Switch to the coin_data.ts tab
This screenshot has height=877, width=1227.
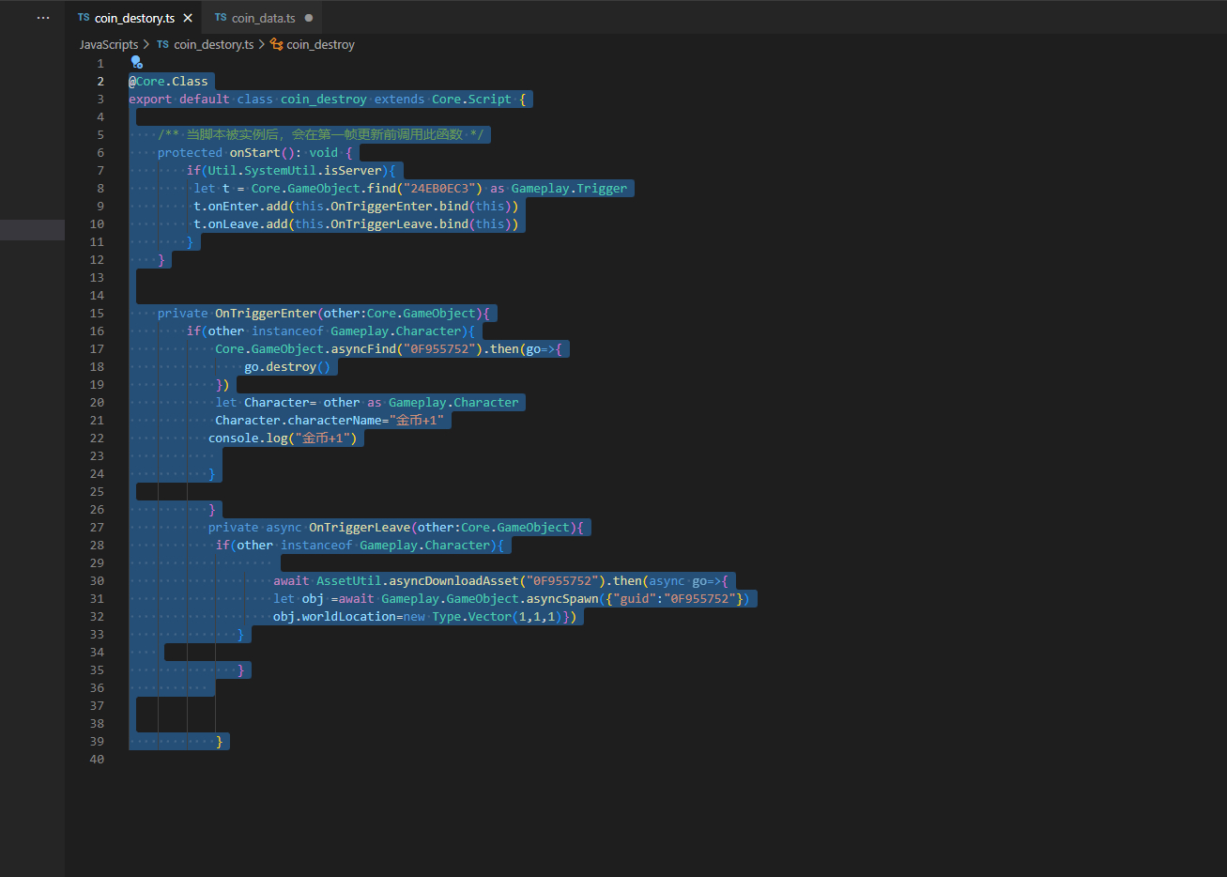[263, 18]
